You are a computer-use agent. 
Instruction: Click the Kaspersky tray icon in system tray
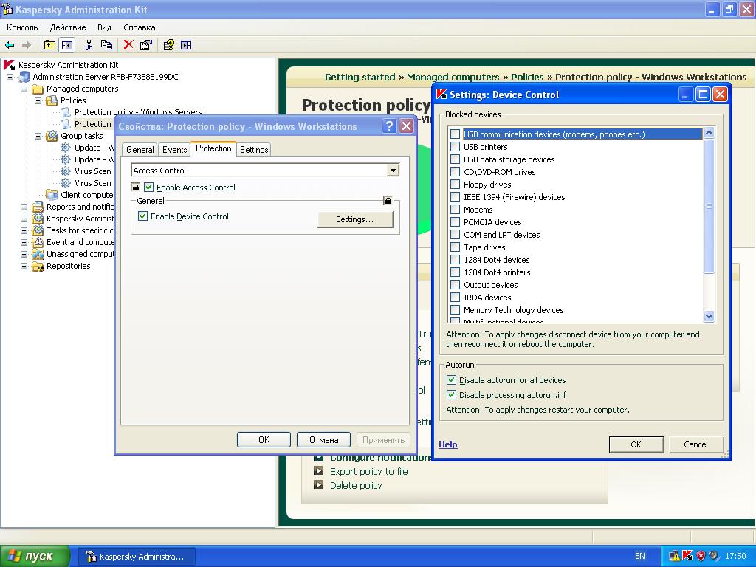[x=687, y=555]
